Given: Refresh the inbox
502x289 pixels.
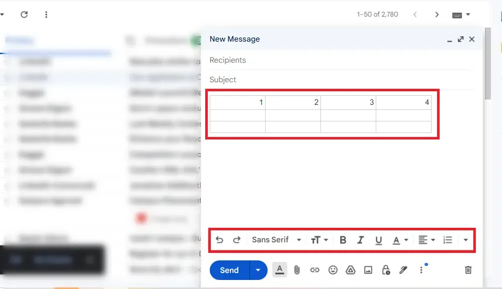Looking at the screenshot, I should (x=24, y=15).
